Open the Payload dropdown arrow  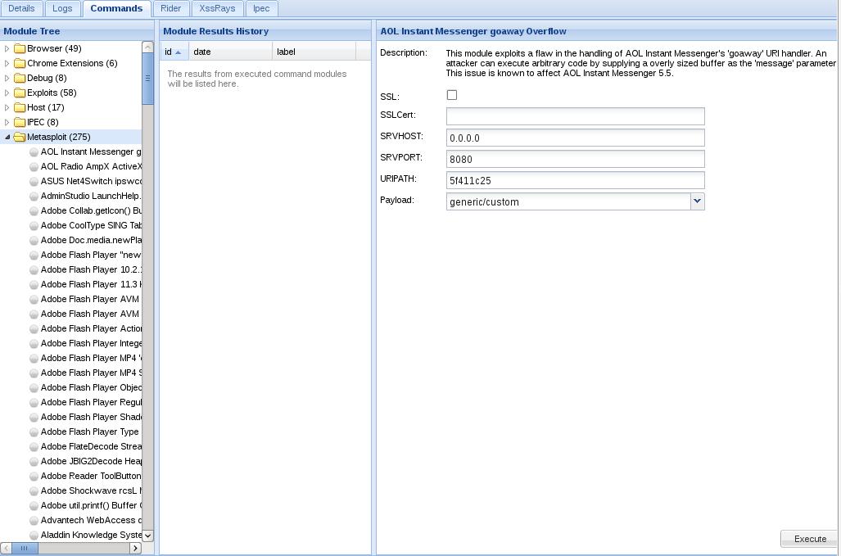click(697, 201)
